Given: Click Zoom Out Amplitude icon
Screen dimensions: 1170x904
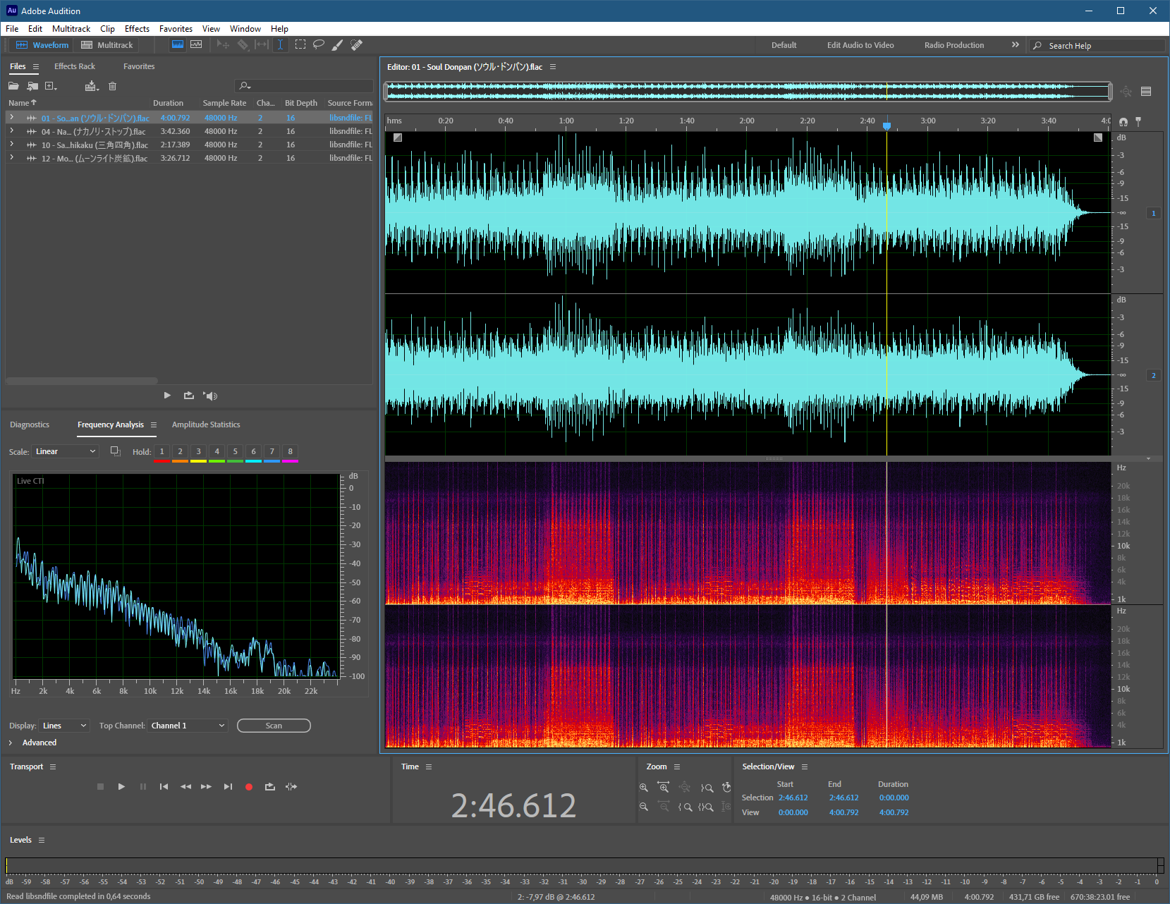Looking at the screenshot, I should (644, 807).
